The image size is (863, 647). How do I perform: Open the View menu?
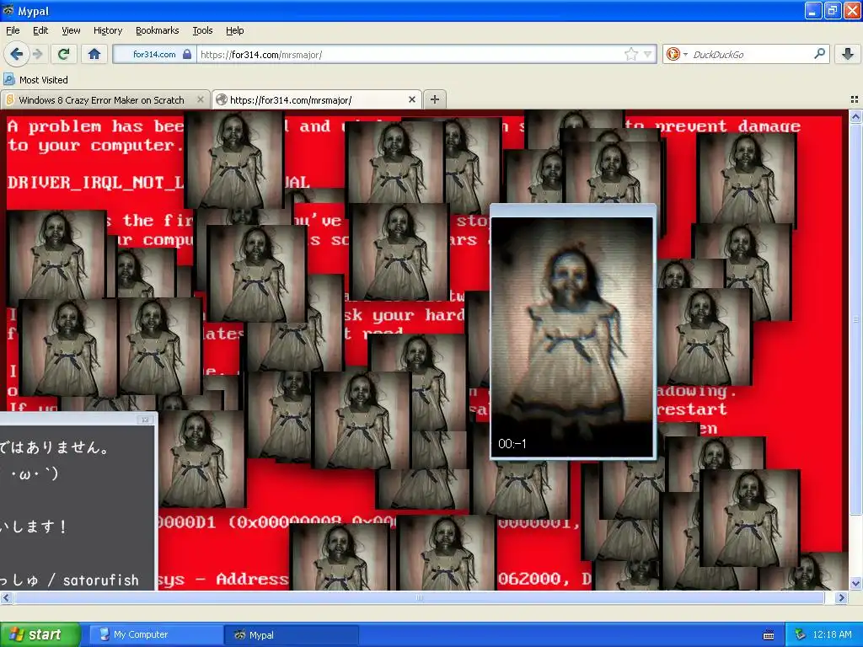pyautogui.click(x=71, y=30)
